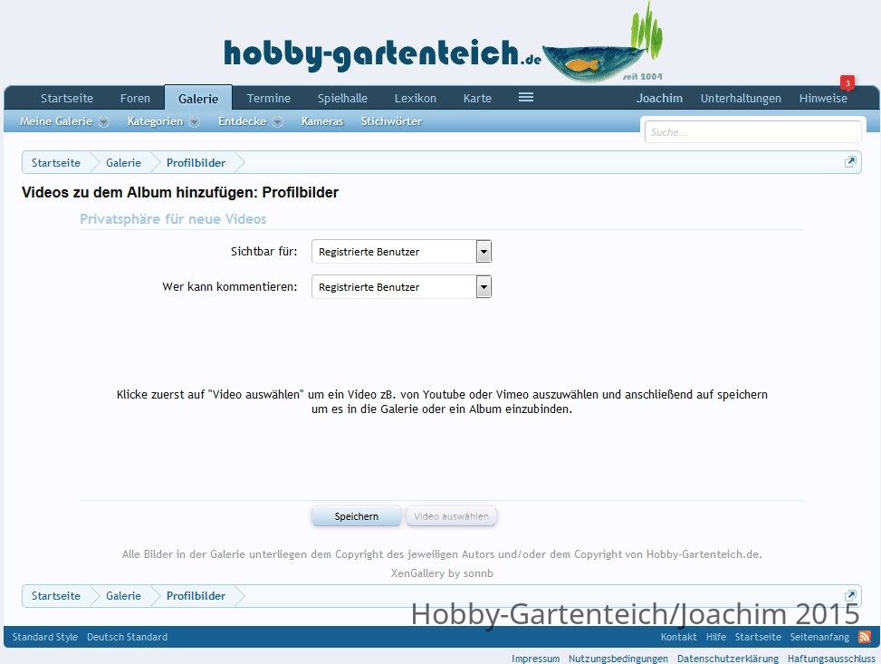This screenshot has width=881, height=664.
Task: Click the Startseite footer link
Action: [758, 637]
